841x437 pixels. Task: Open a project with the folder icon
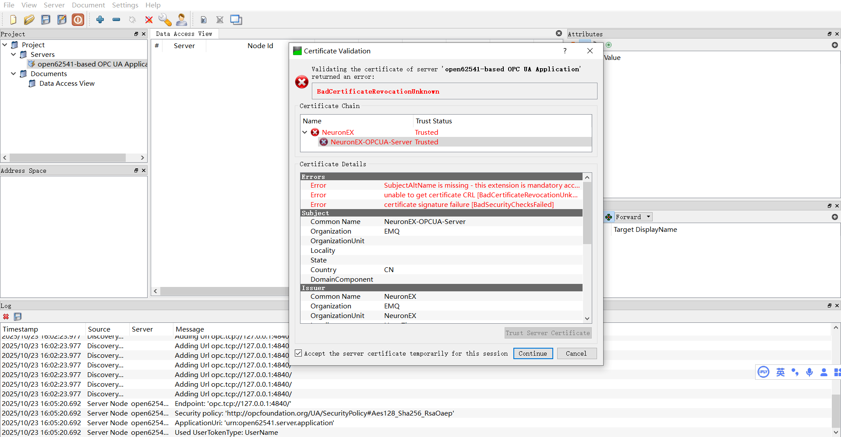pyautogui.click(x=29, y=20)
